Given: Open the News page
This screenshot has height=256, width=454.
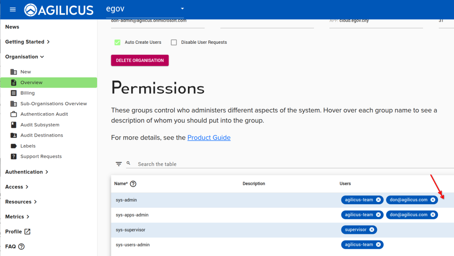Looking at the screenshot, I should (11, 27).
